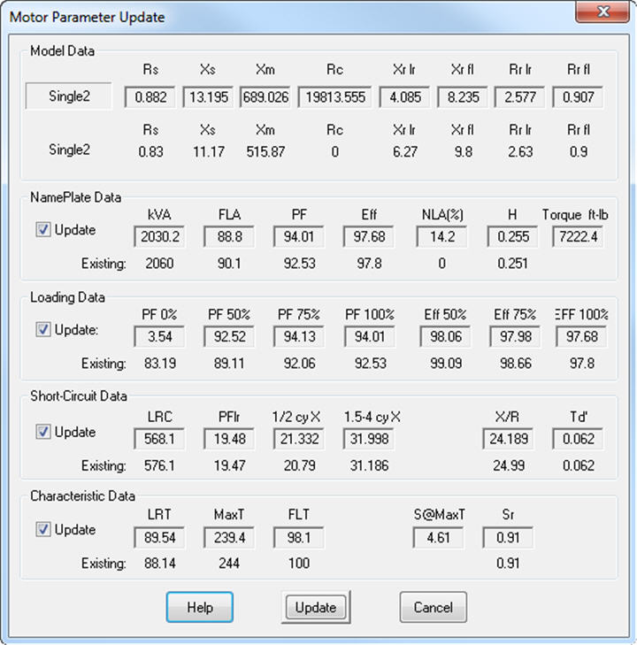Click the Xm field showing 689.026
This screenshot has height=645, width=637.
[x=266, y=97]
